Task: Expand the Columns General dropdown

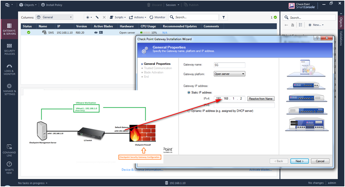Action: [x=54, y=17]
